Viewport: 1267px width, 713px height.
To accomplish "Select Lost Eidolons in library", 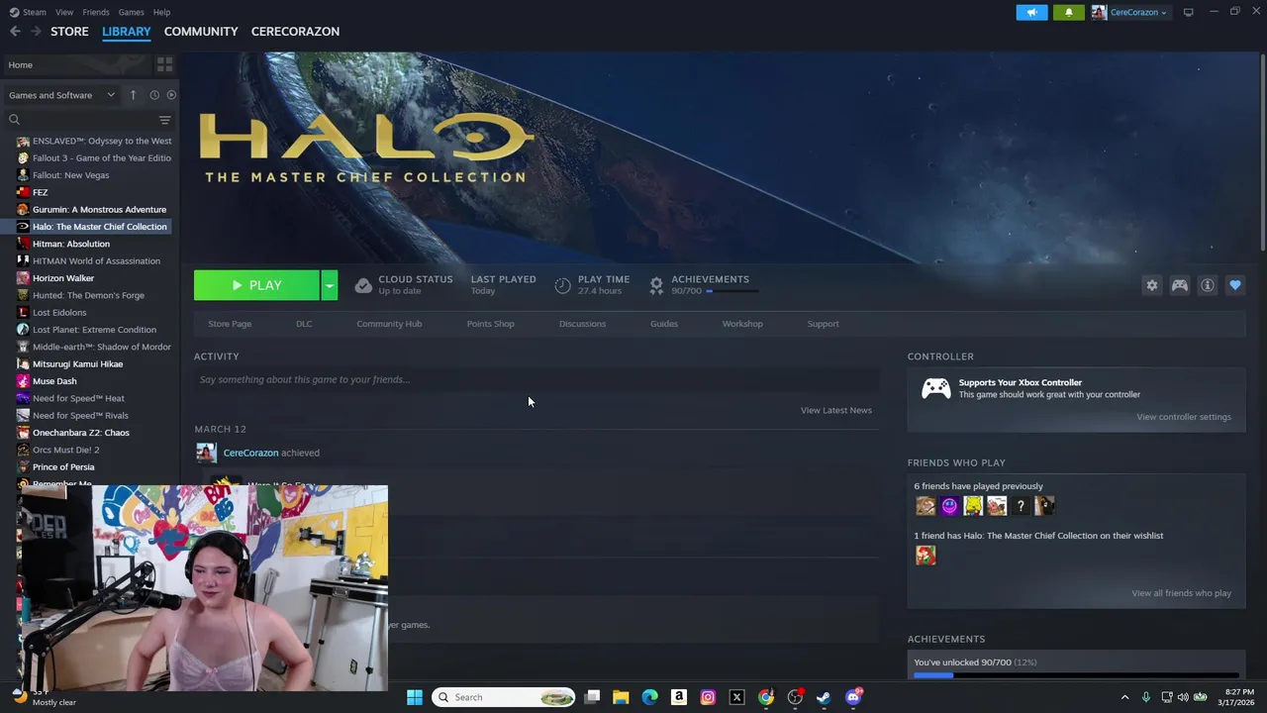I will [x=59, y=312].
